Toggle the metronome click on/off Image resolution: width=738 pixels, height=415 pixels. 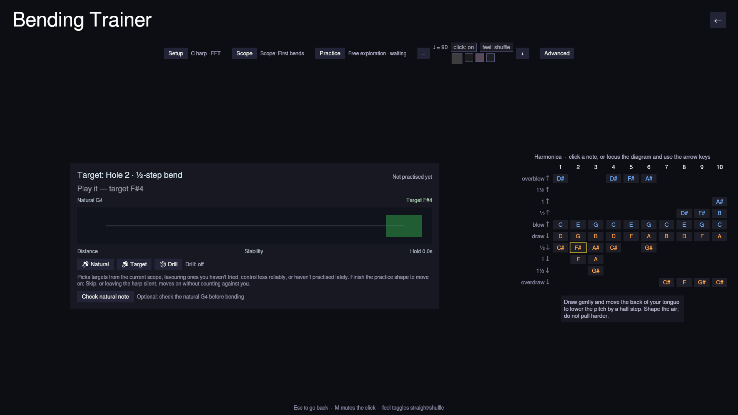pos(464,47)
